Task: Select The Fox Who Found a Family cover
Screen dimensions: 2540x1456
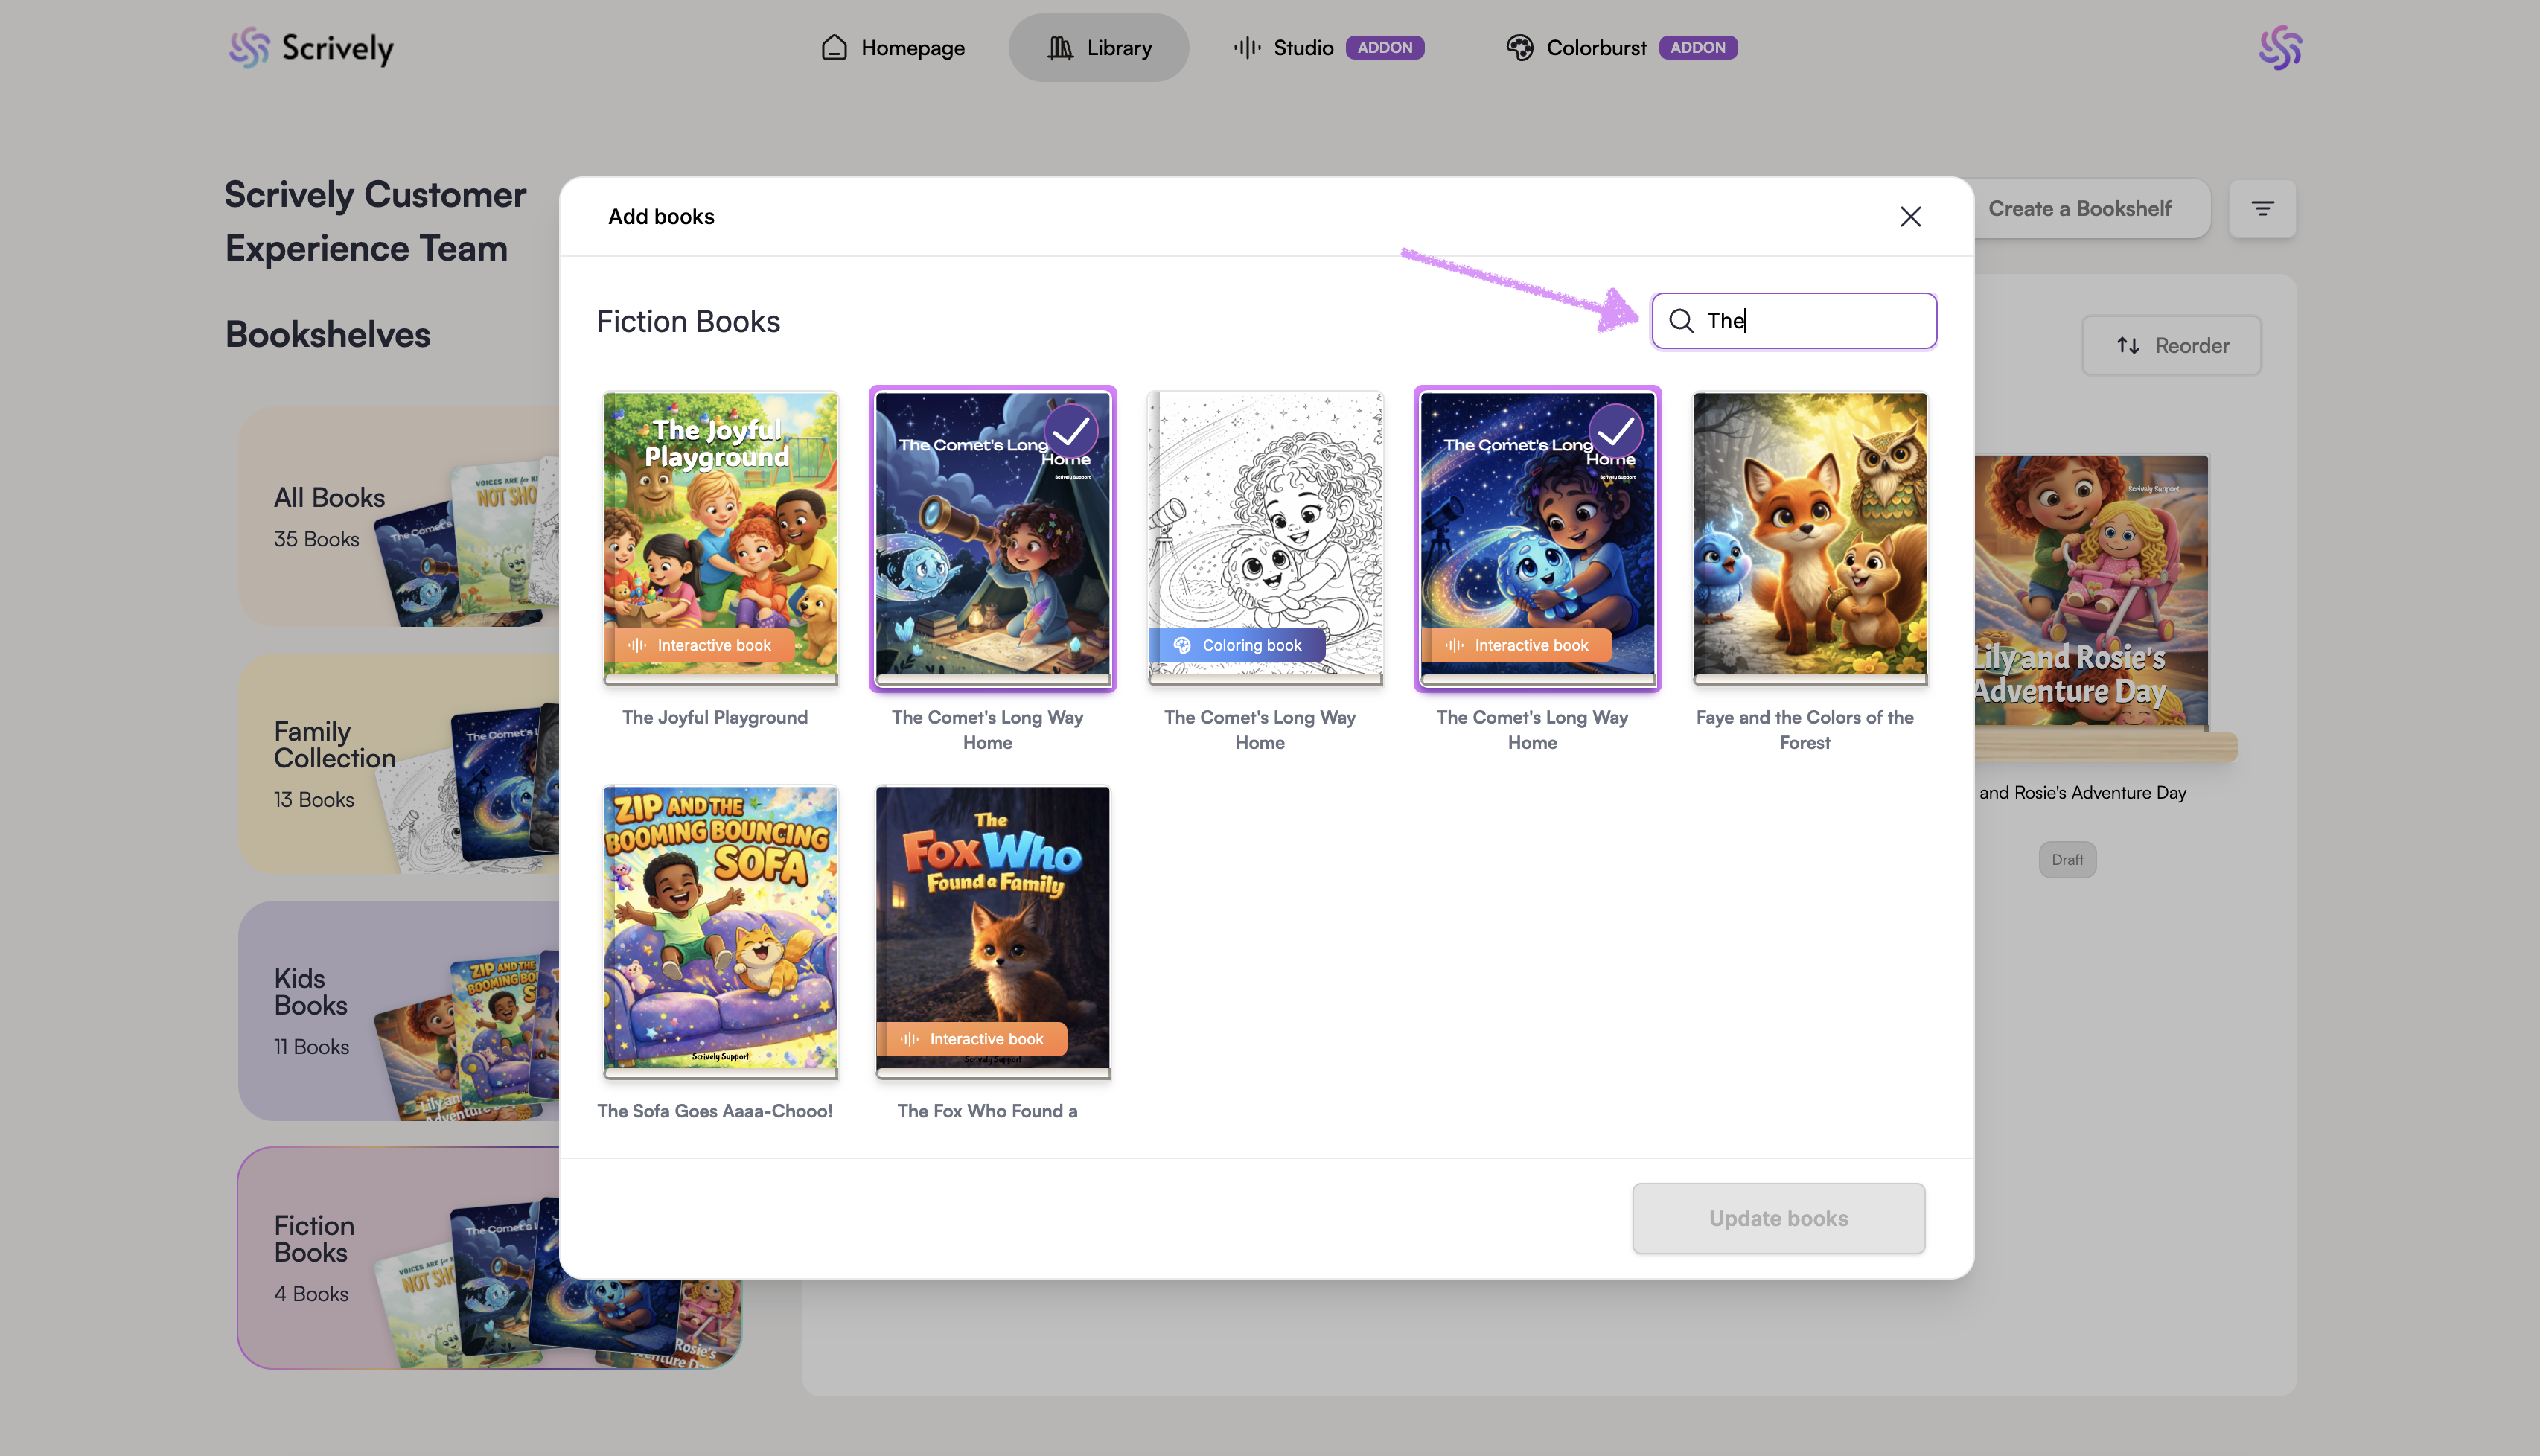Action: point(992,930)
